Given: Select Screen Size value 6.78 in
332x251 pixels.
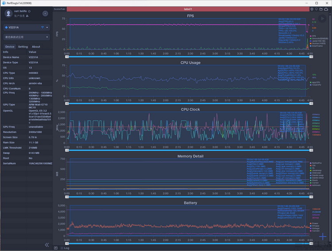Looking at the screenshot, I should (33, 137).
